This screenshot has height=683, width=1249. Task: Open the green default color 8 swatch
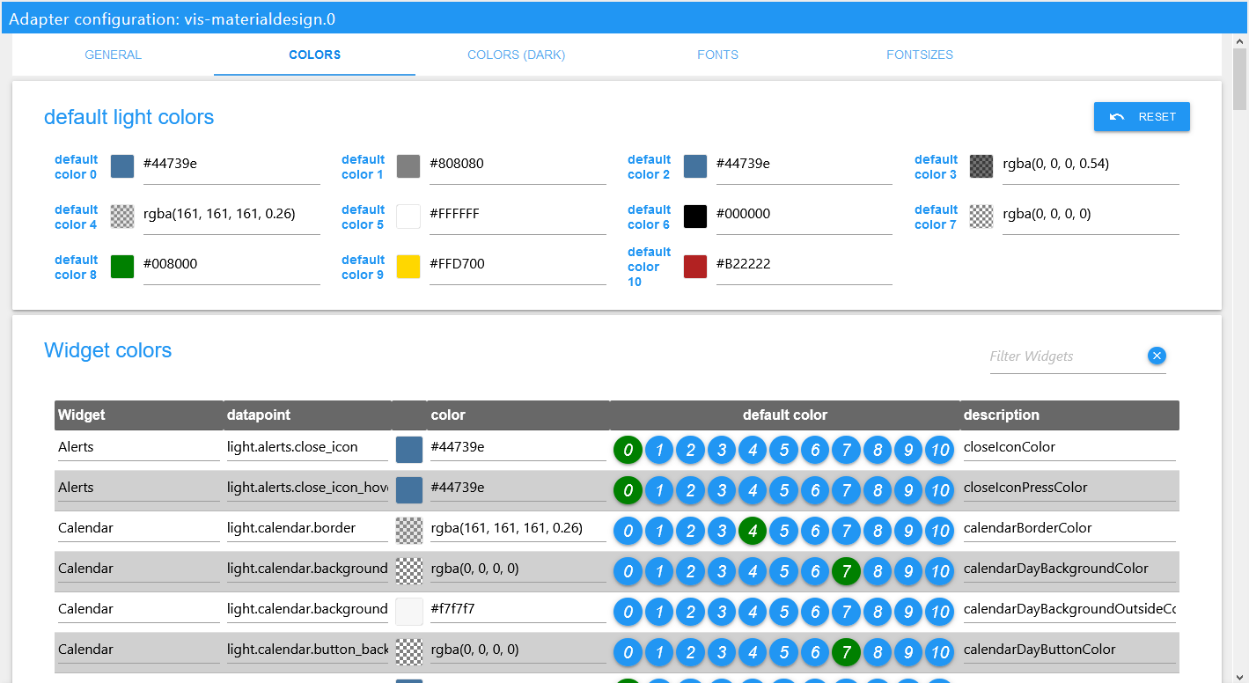coord(122,267)
